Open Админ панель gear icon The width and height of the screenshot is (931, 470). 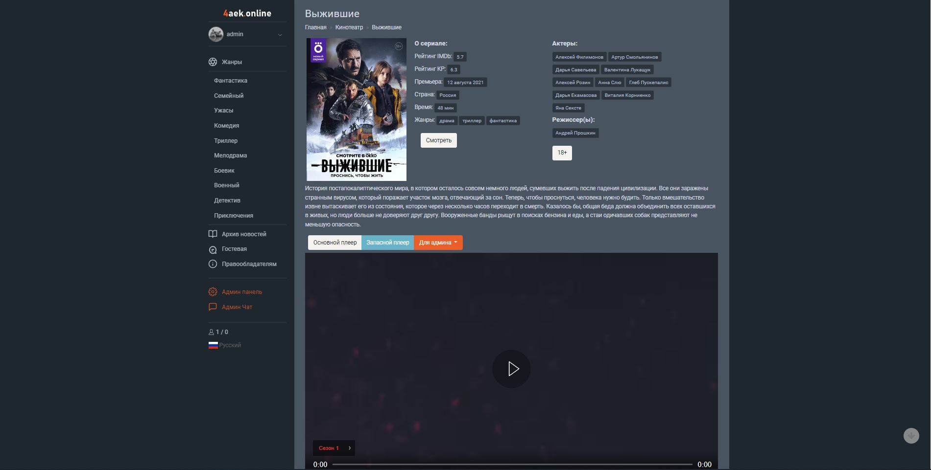[x=213, y=292]
